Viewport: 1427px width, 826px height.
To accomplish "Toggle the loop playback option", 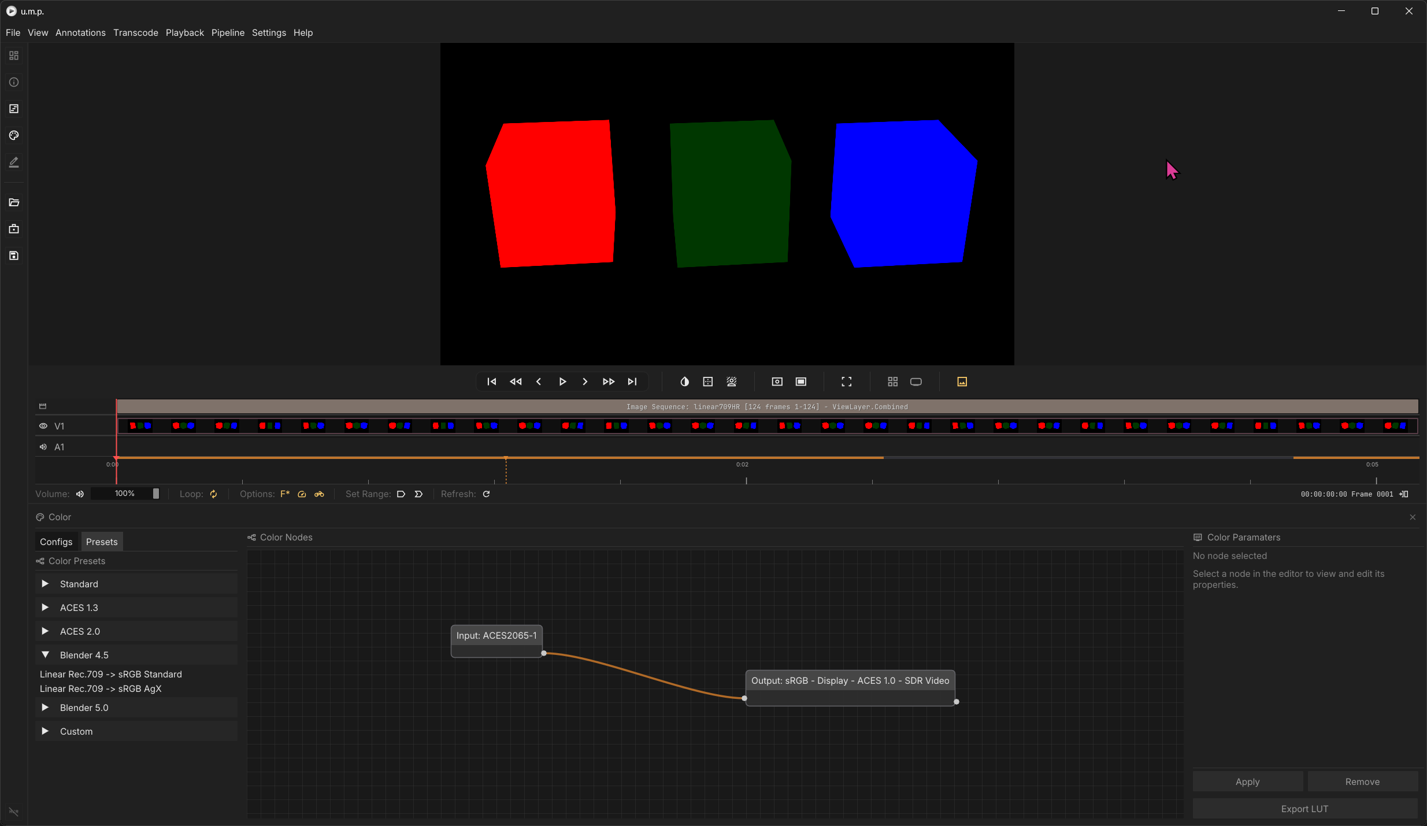I will point(213,494).
